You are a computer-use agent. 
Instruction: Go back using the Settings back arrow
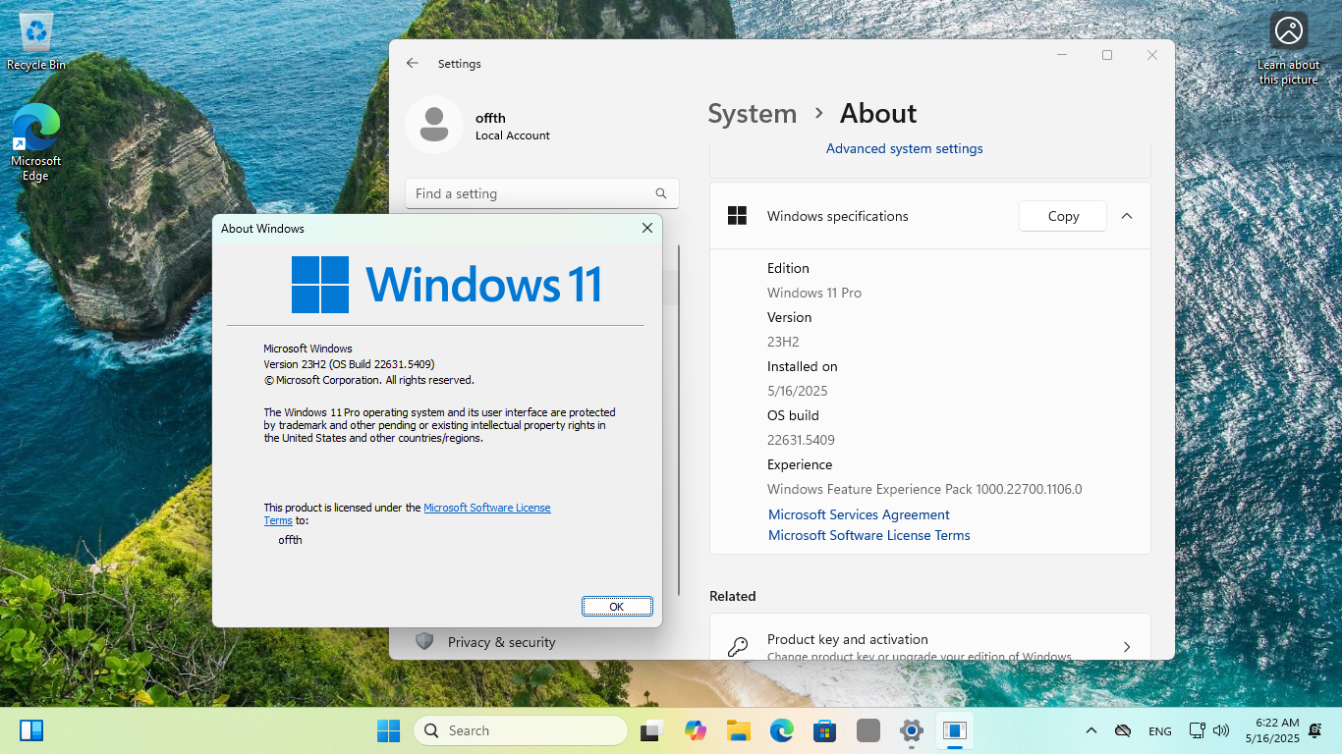click(413, 63)
